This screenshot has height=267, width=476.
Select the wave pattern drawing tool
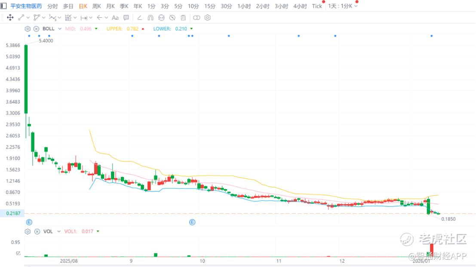point(52,18)
